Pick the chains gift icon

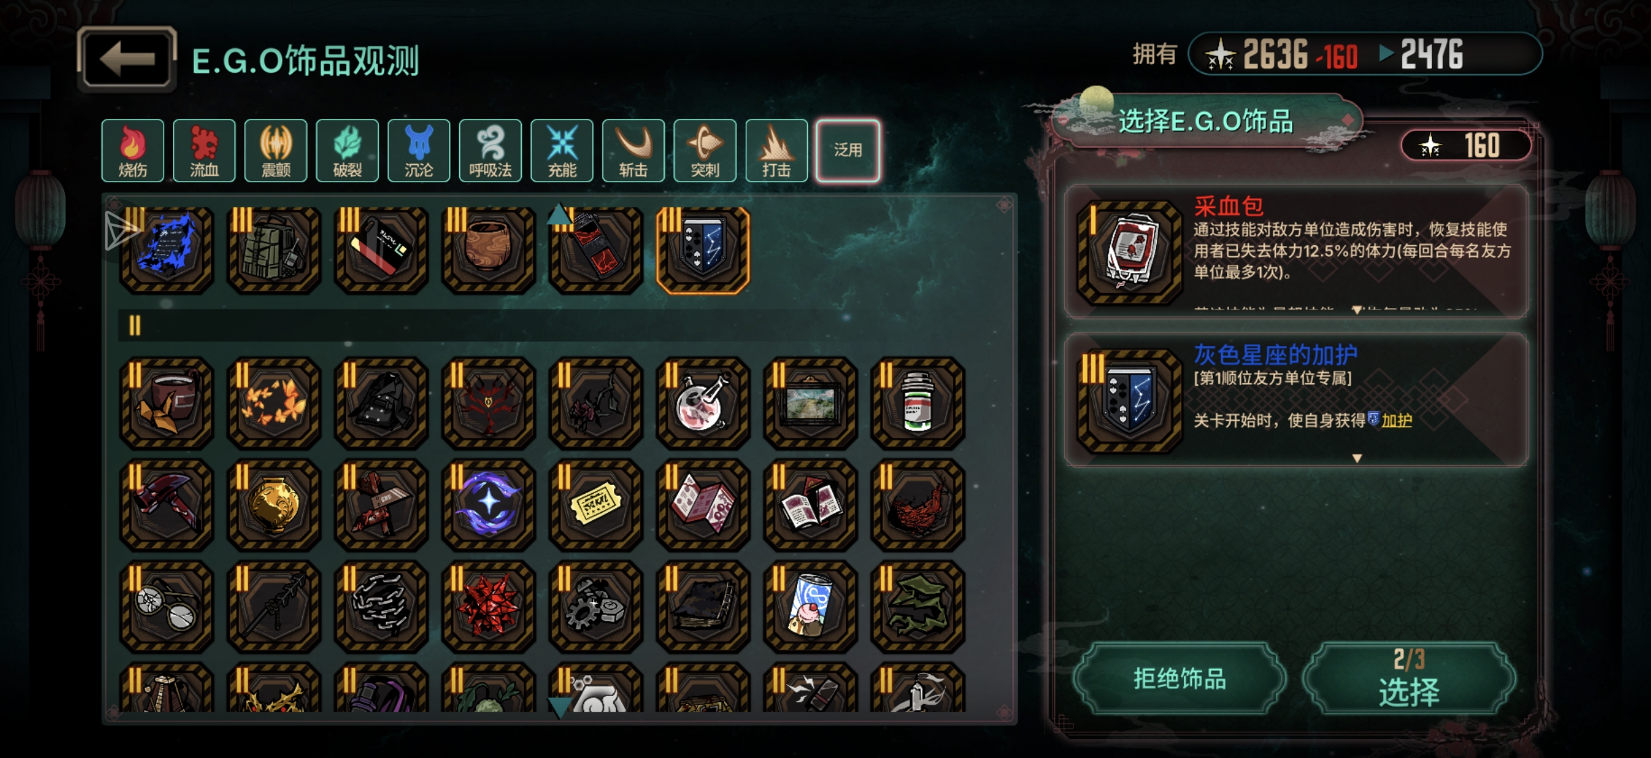pos(381,606)
